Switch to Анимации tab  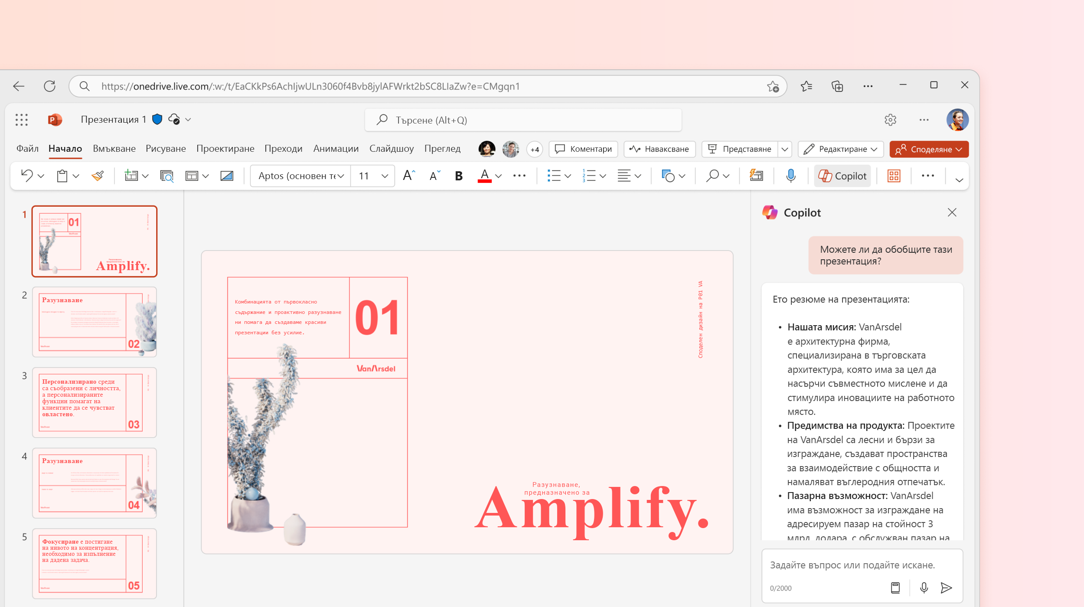pos(336,149)
